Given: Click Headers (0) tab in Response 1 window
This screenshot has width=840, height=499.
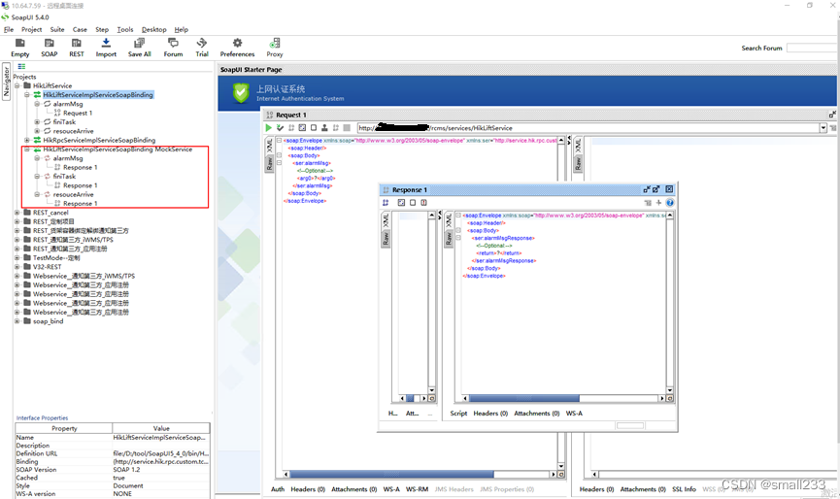Looking at the screenshot, I should [x=490, y=413].
